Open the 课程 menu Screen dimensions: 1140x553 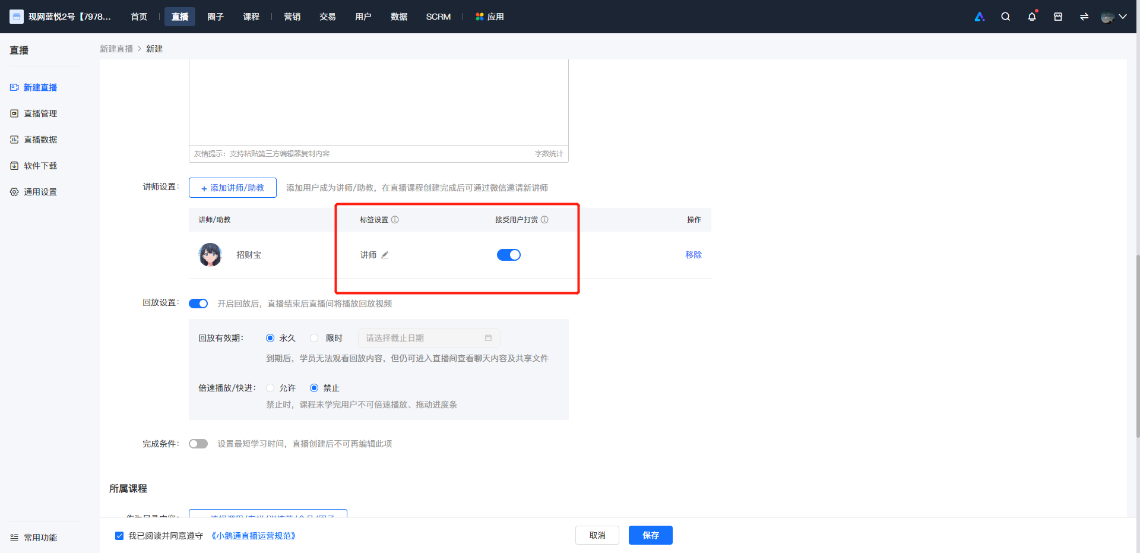(x=251, y=17)
